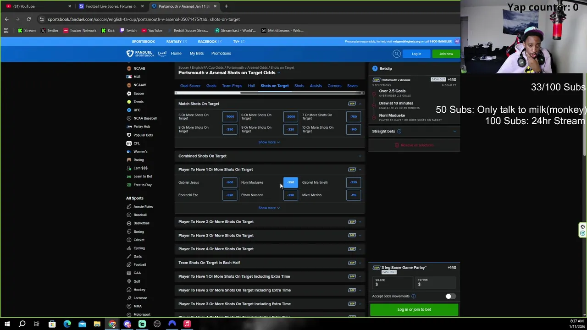Open File Explorer from taskbar
Screen dimensions: 587x330
[x=97, y=324]
